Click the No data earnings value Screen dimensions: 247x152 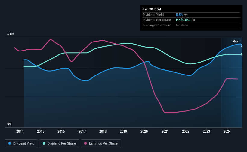pos(182,25)
